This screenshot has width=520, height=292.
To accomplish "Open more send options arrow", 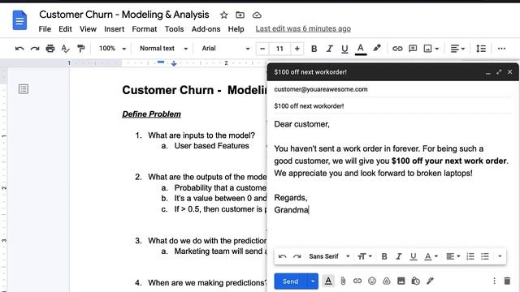I will (313, 281).
